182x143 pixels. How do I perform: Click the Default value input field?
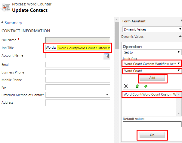pos(152,124)
